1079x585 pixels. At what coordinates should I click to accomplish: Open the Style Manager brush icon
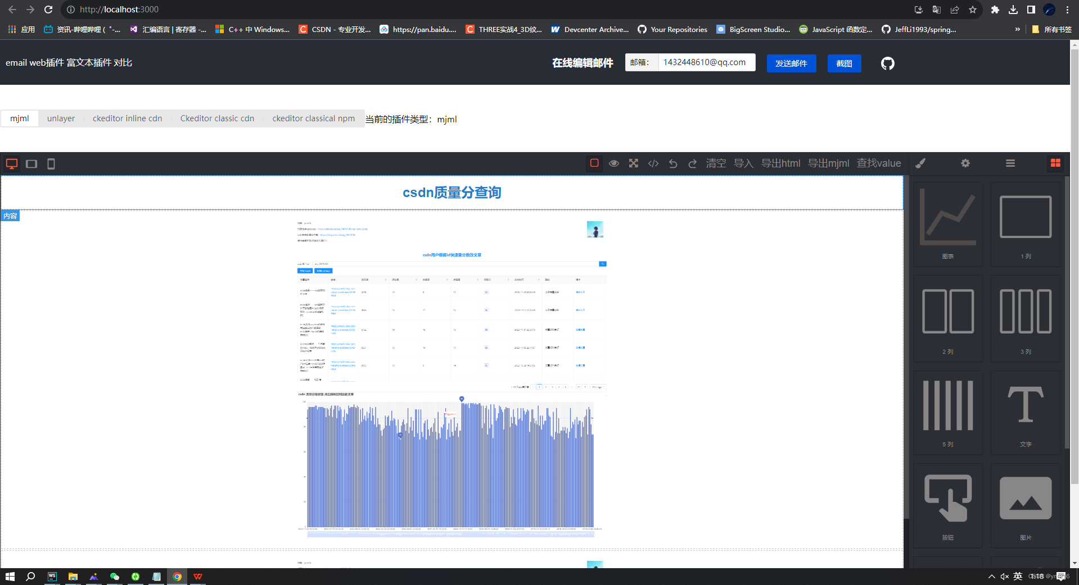coord(920,163)
